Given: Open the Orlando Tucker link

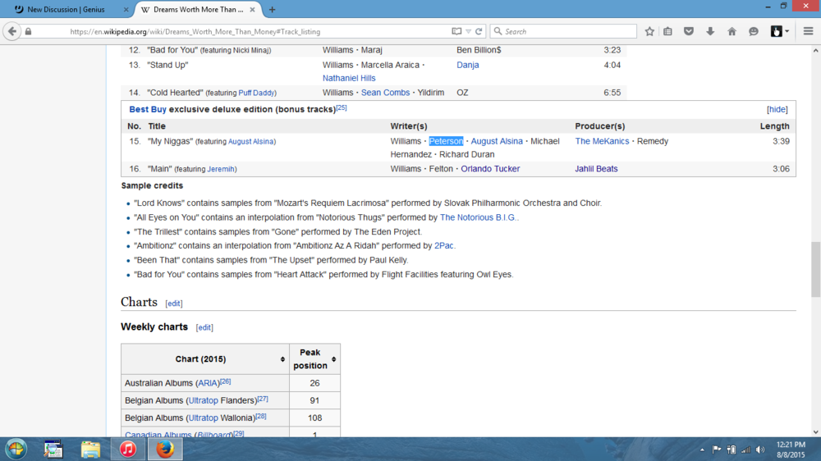Looking at the screenshot, I should coord(490,169).
